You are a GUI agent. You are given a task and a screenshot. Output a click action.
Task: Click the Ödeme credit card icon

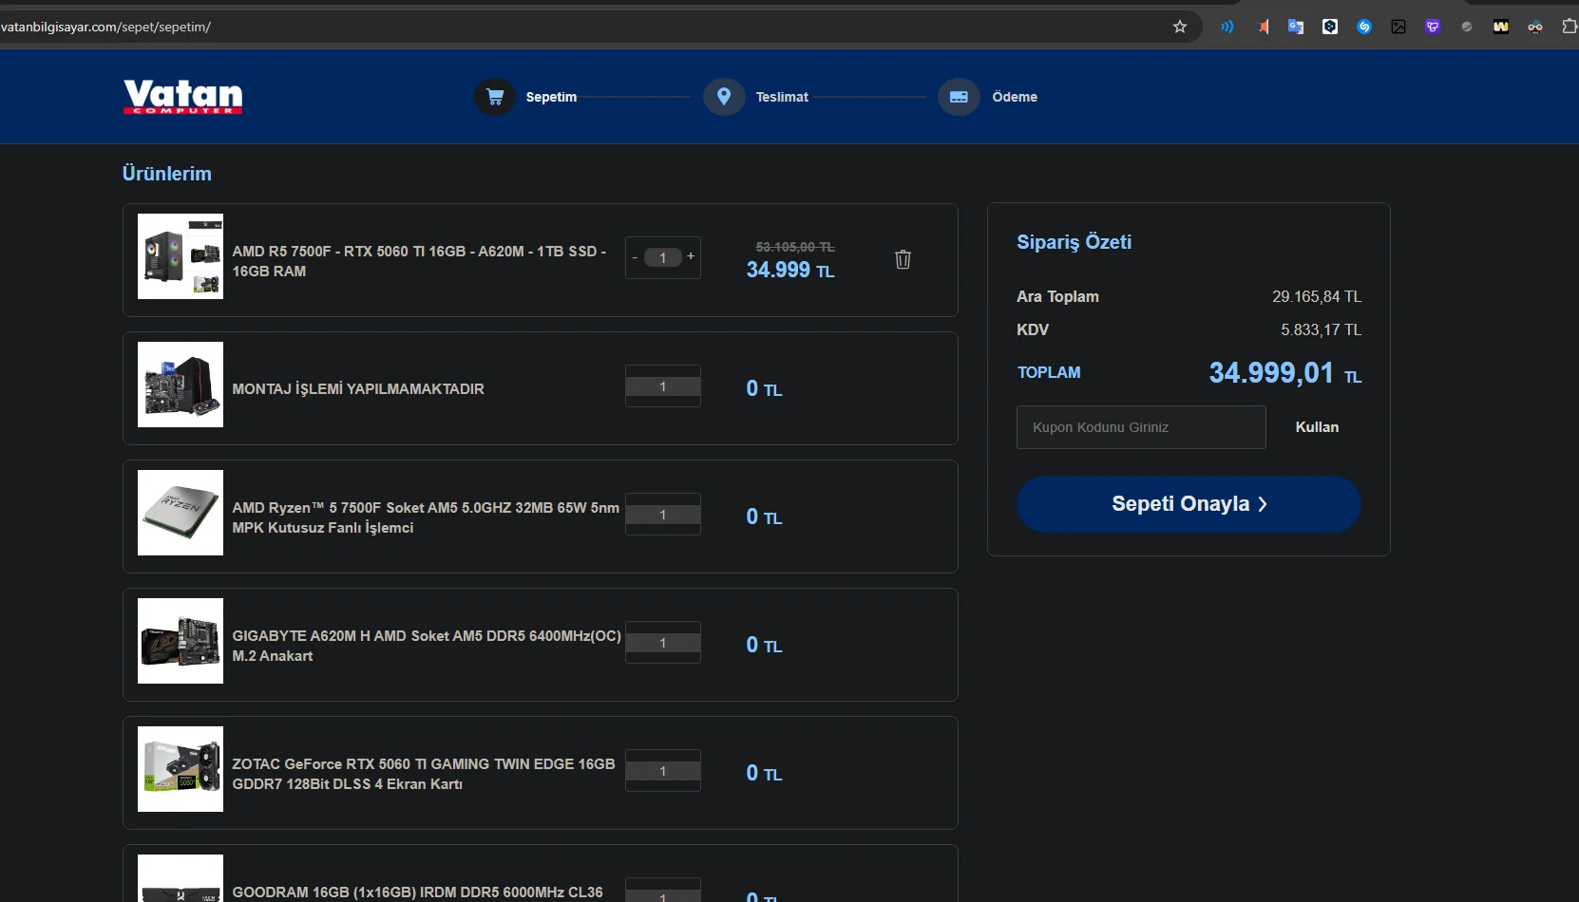click(x=959, y=97)
